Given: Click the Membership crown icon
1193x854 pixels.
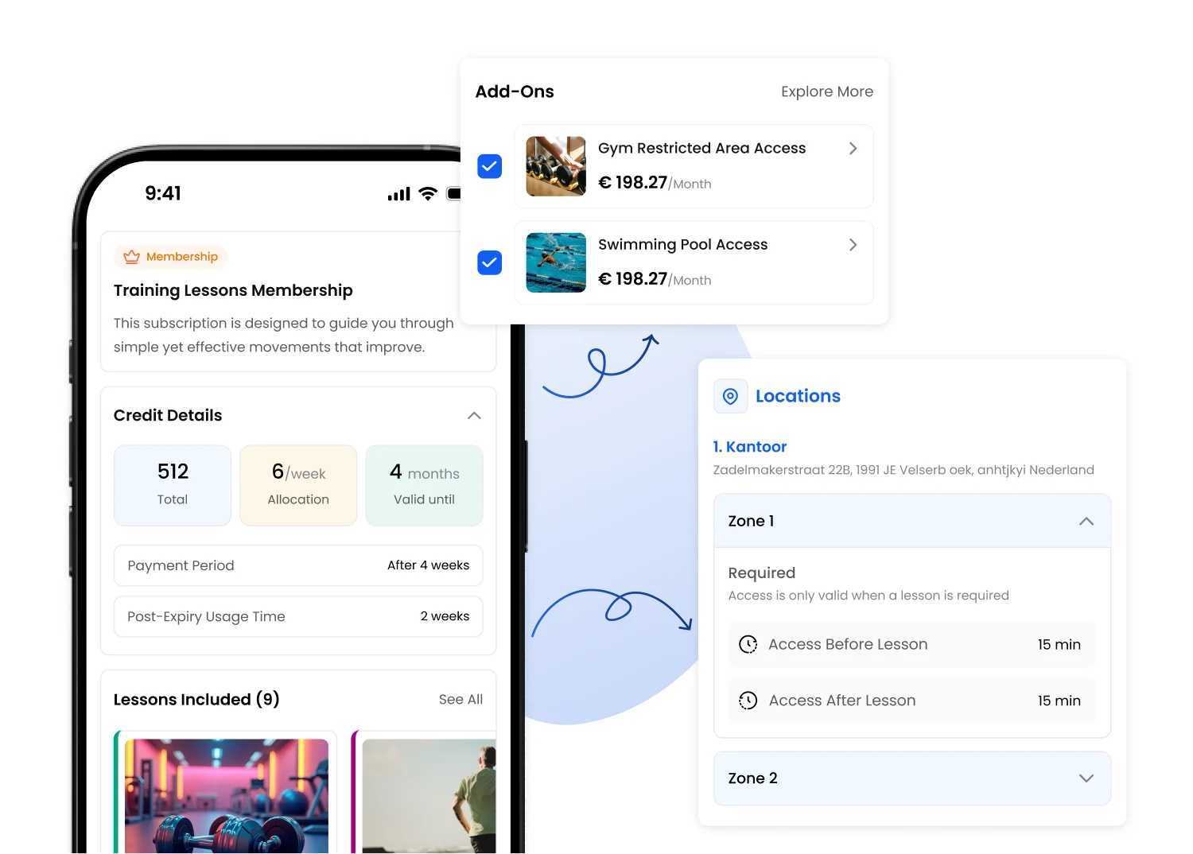Looking at the screenshot, I should coord(132,257).
